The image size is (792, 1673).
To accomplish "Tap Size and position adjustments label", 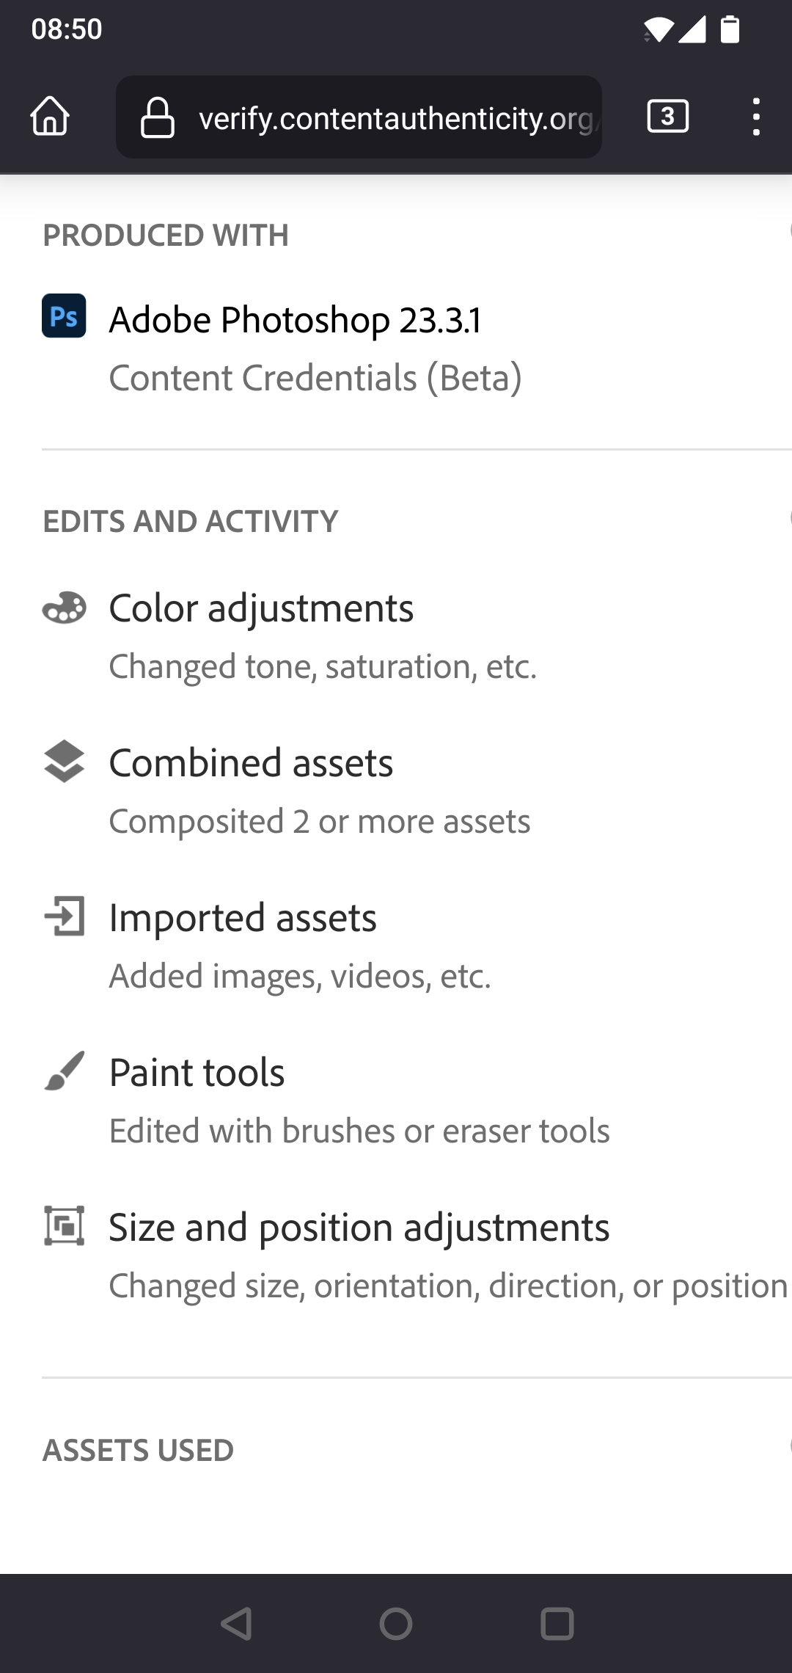I will point(359,1228).
